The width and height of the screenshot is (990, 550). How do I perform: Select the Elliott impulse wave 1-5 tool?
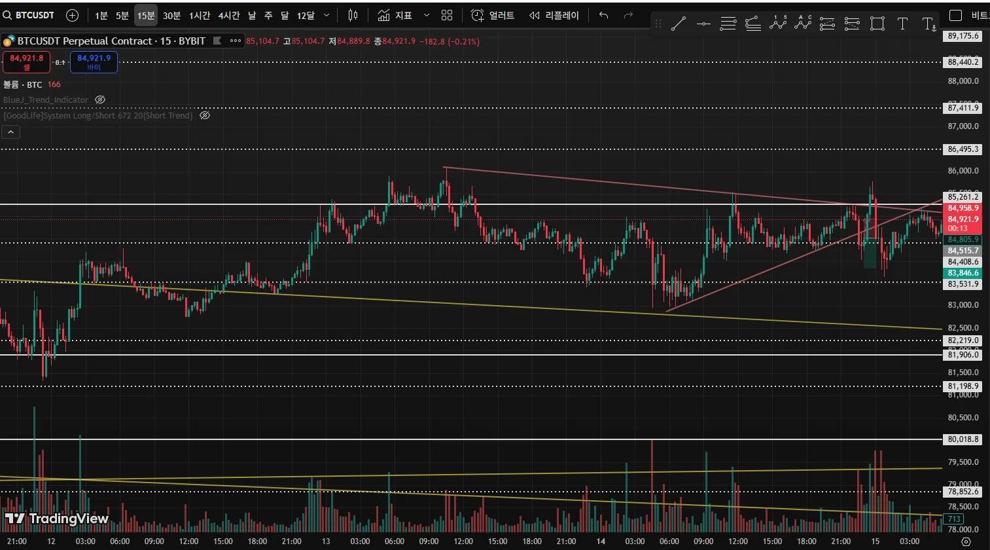[x=778, y=24]
